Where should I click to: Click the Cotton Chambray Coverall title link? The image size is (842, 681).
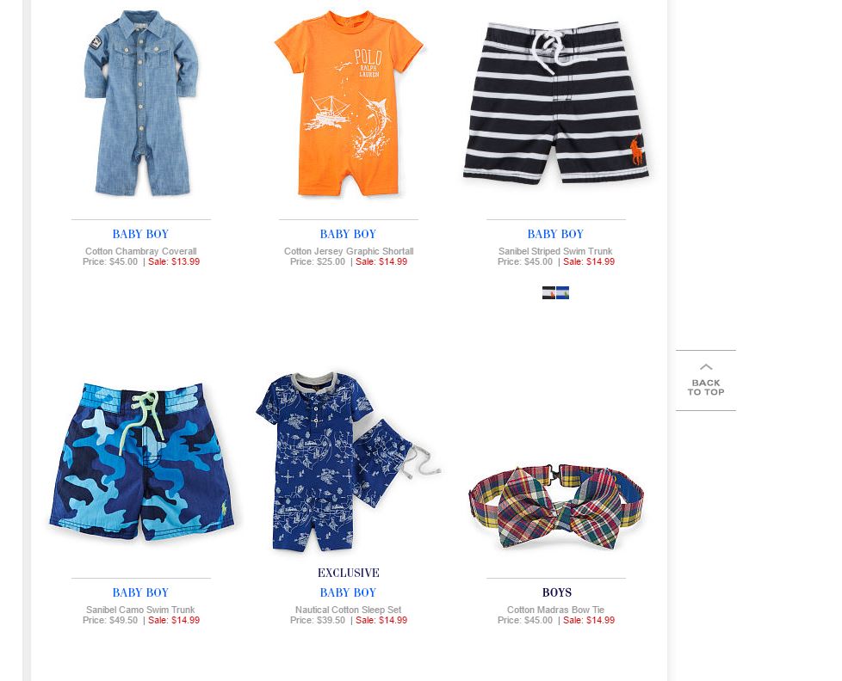(140, 251)
